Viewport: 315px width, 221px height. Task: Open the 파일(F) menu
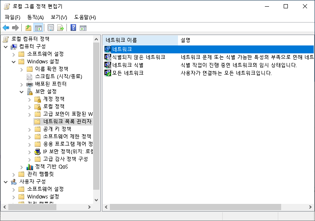click(13, 17)
